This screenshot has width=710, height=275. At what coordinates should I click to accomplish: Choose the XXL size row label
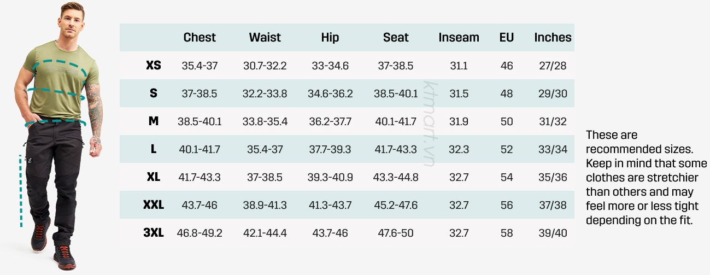(x=154, y=205)
